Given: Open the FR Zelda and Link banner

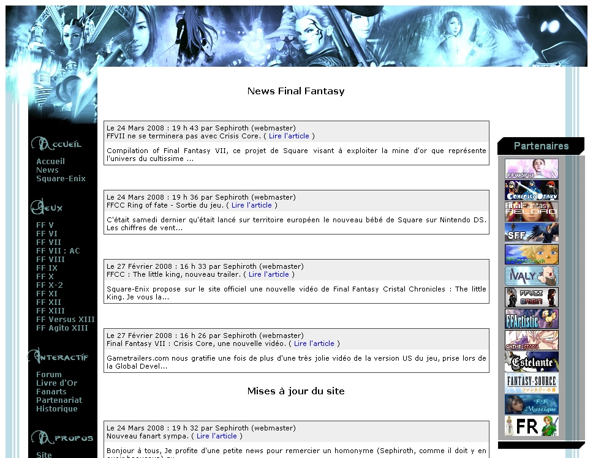Looking at the screenshot, I should 531,426.
